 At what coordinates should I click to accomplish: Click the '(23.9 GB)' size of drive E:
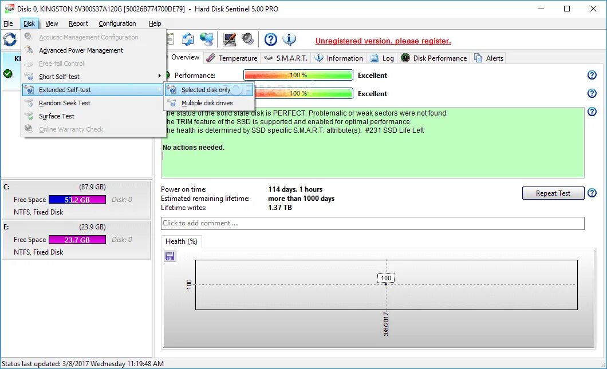point(92,227)
